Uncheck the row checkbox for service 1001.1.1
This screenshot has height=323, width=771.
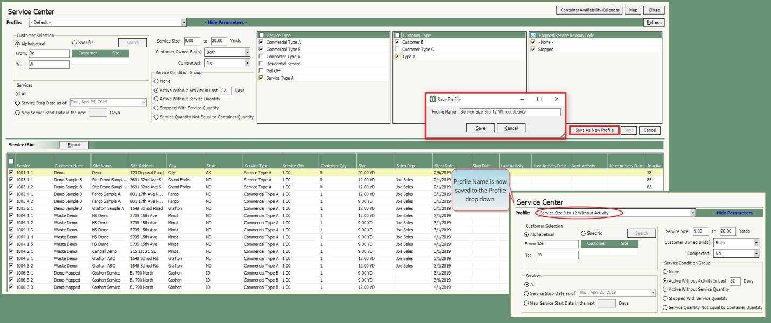11,173
